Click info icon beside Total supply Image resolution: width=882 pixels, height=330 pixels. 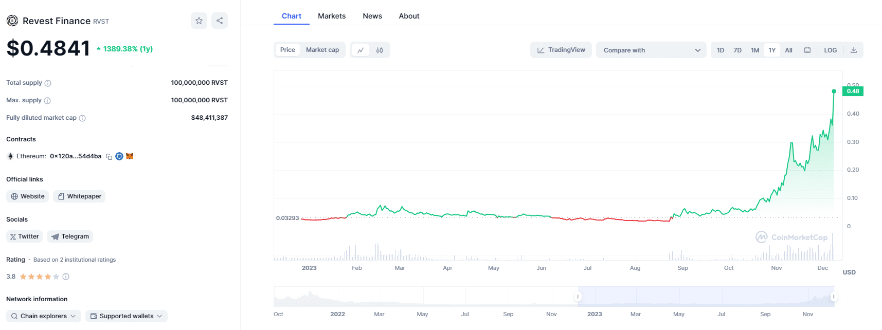pos(48,83)
